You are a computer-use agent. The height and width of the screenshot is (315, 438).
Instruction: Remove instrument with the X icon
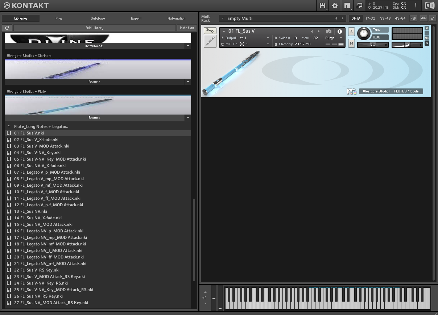(427, 28)
